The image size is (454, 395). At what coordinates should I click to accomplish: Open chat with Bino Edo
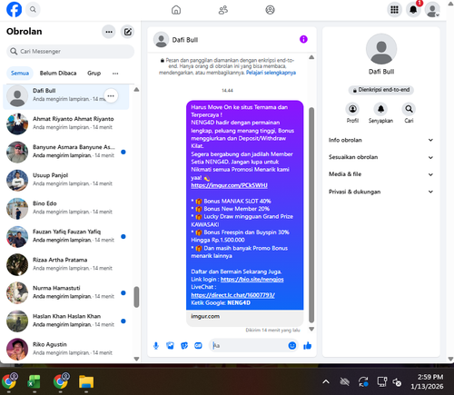point(66,208)
